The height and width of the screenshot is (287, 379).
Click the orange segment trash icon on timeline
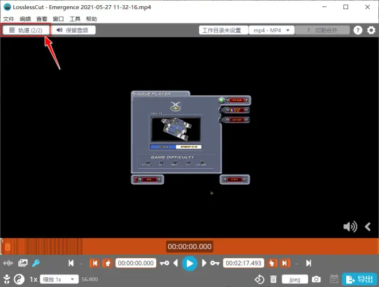(x=7, y=247)
